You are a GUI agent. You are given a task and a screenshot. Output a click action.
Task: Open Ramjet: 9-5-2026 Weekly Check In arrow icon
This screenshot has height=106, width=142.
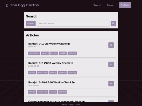pos(111,64)
